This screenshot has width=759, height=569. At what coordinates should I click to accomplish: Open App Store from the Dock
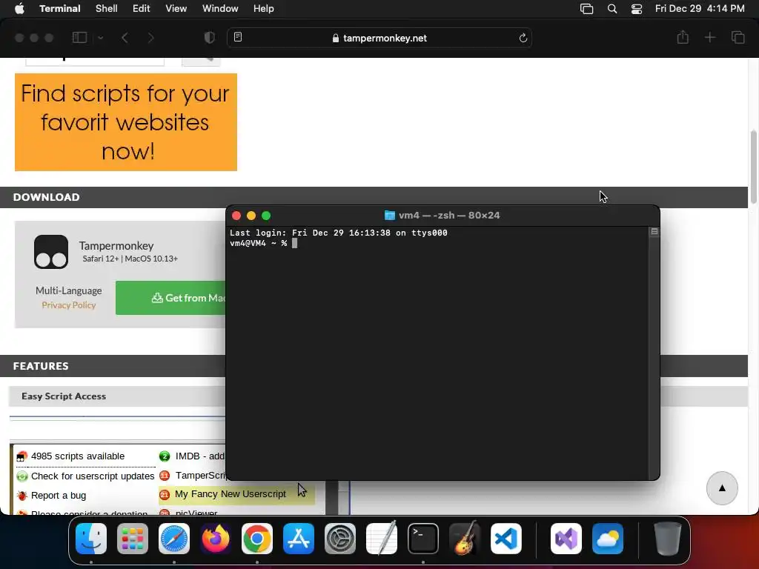tap(299, 539)
